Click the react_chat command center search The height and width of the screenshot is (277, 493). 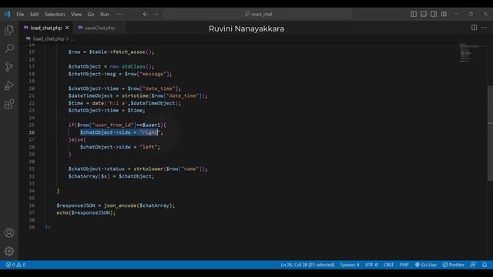click(258, 14)
